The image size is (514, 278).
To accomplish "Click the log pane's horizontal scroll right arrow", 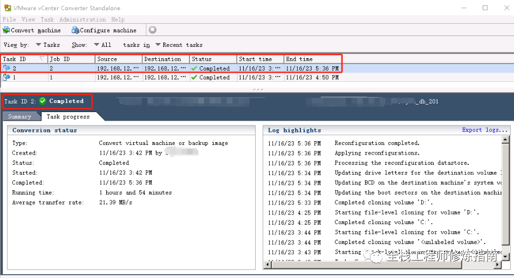I will tap(498, 264).
